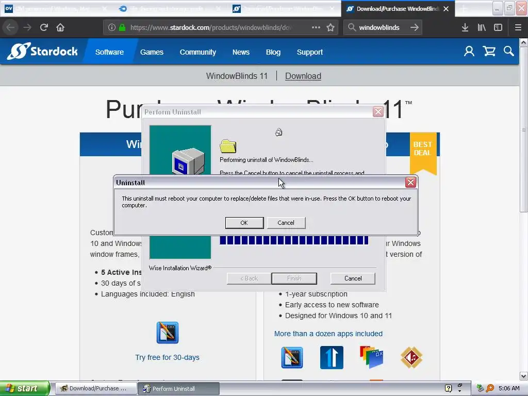The image size is (528, 396).
Task: Click the 5:06 AM taskbar clock
Action: tap(509, 388)
